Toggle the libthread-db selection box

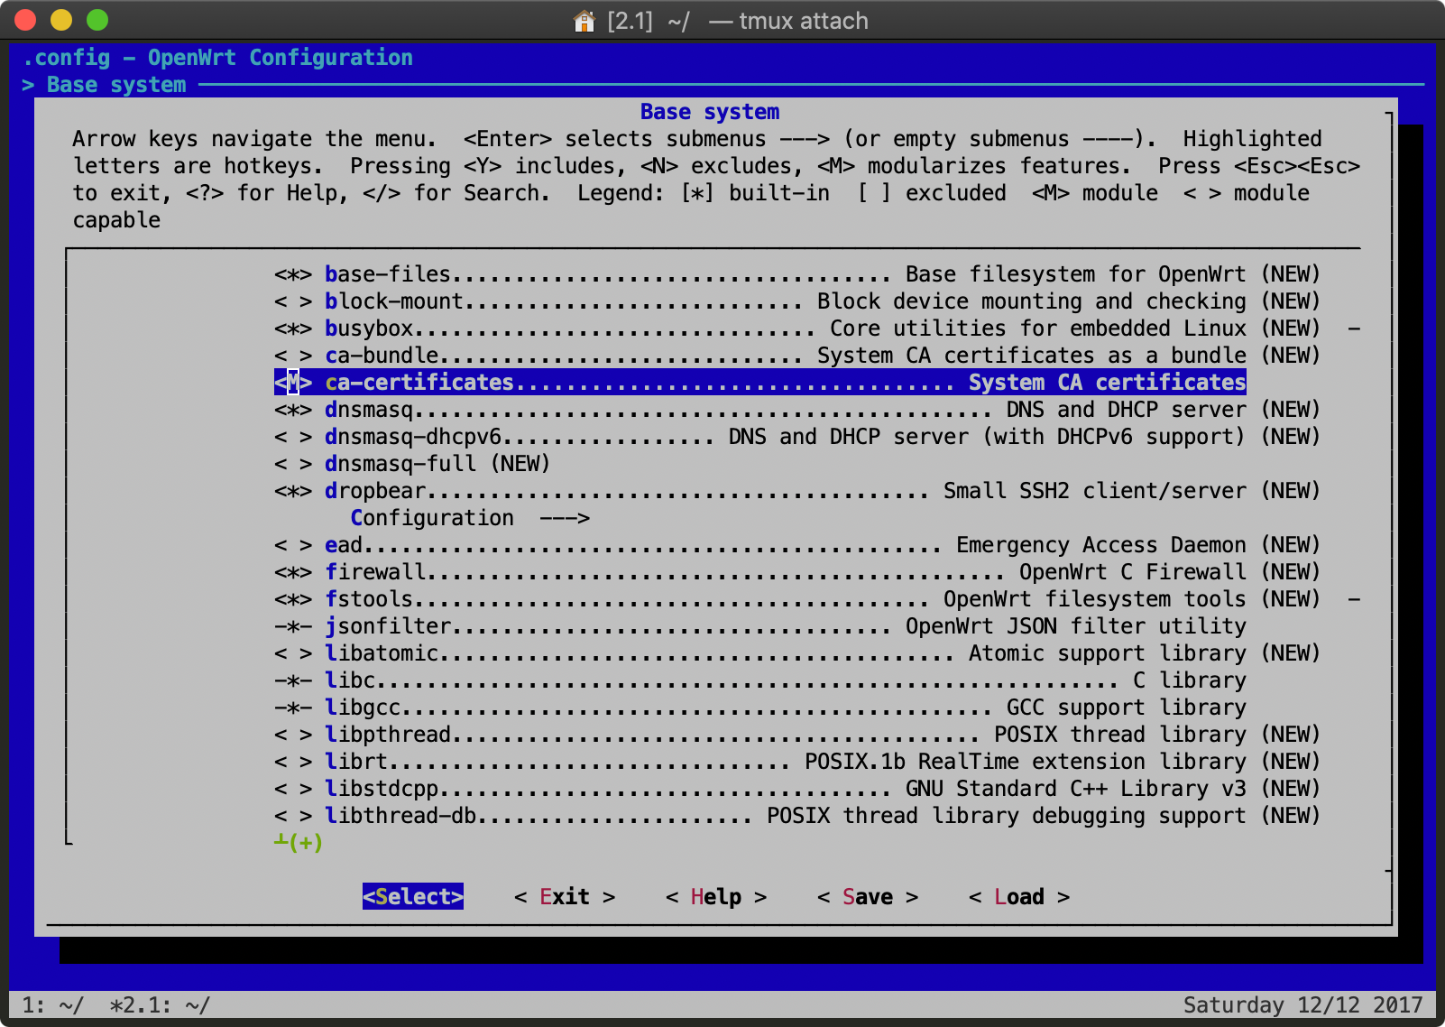(293, 816)
